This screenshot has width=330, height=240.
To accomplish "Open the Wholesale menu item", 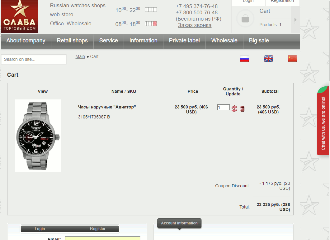I will tap(224, 41).
